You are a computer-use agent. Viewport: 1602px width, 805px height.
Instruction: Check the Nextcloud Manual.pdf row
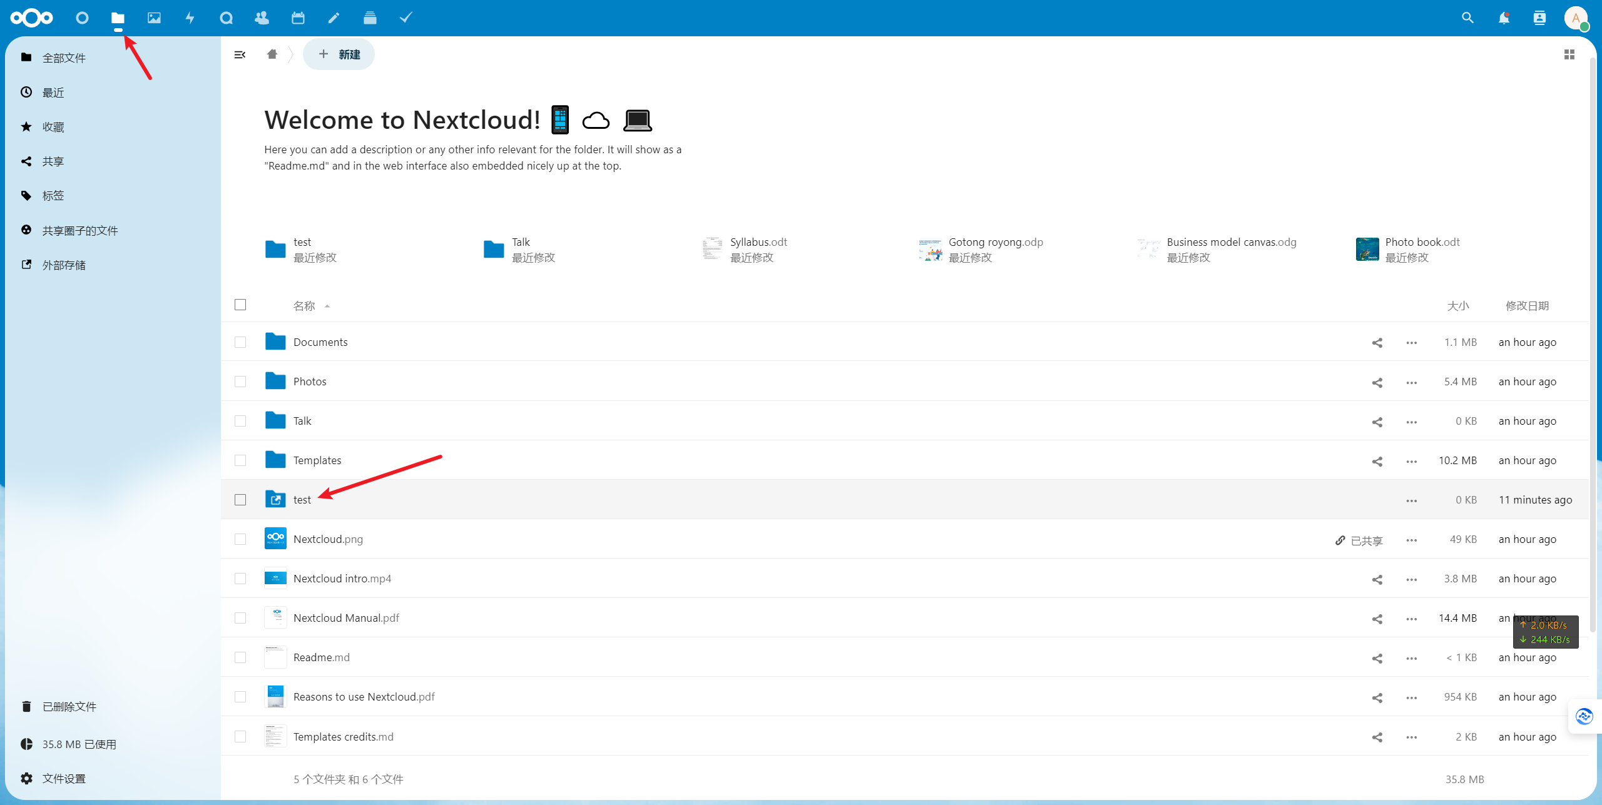click(x=240, y=618)
